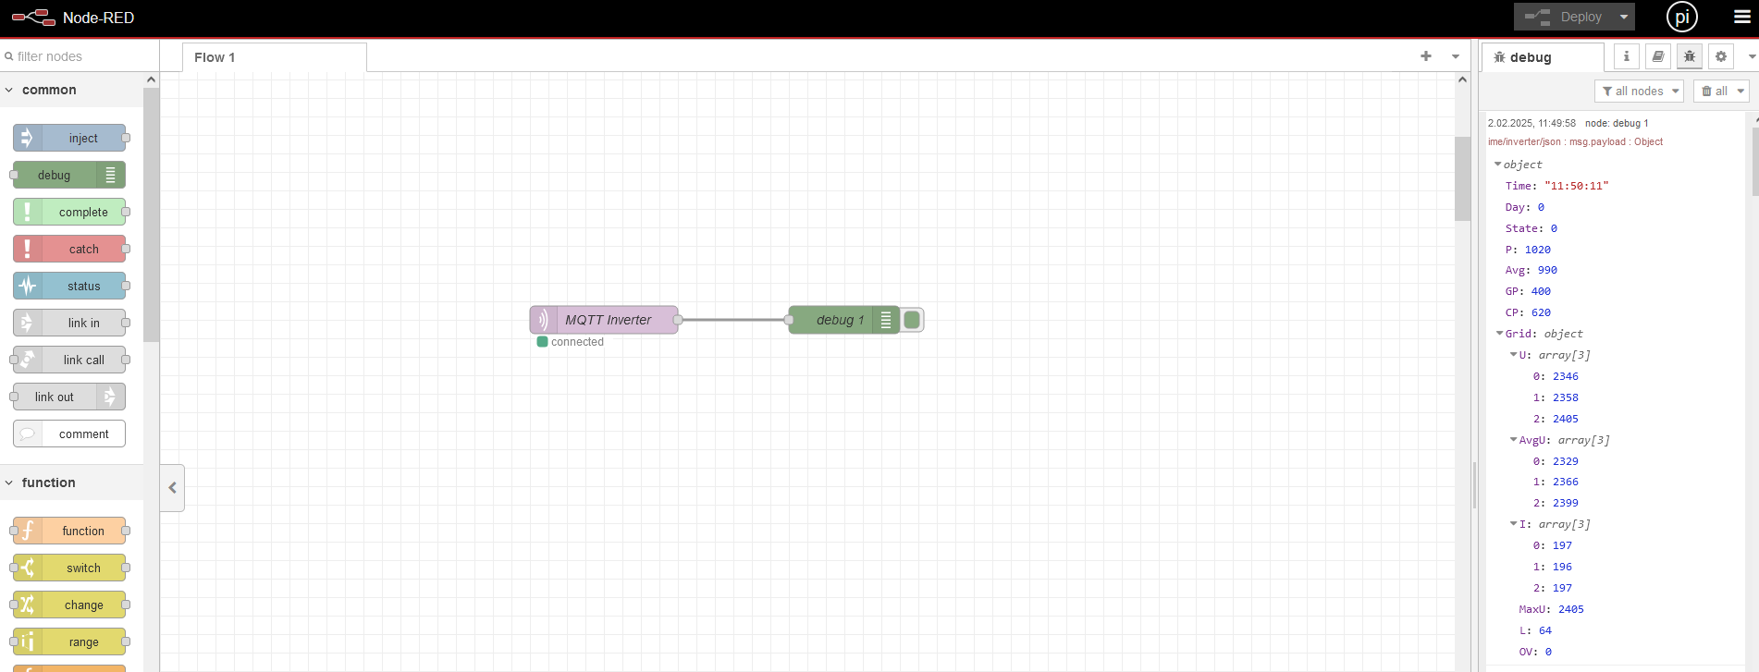
Task: Click the debug message node: debug 1 link
Action: click(1617, 123)
